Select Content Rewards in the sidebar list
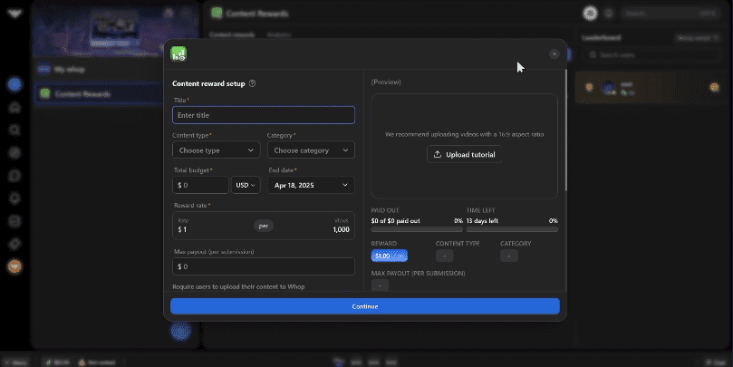Image resolution: width=733 pixels, height=367 pixels. click(x=83, y=93)
